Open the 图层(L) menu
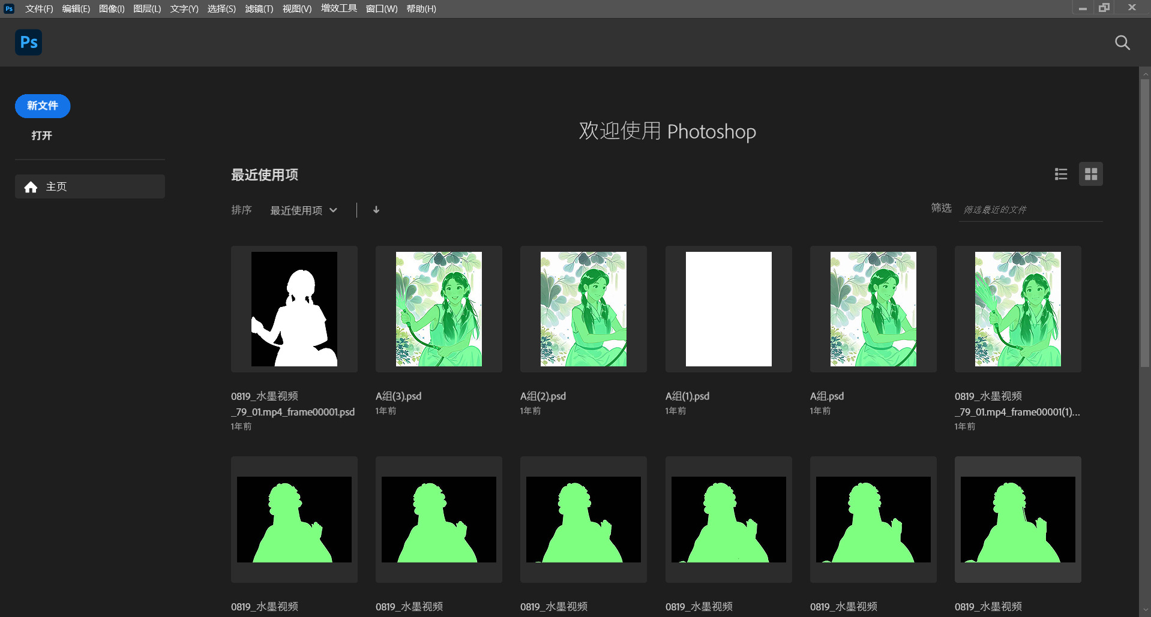Viewport: 1151px width, 617px height. tap(147, 9)
